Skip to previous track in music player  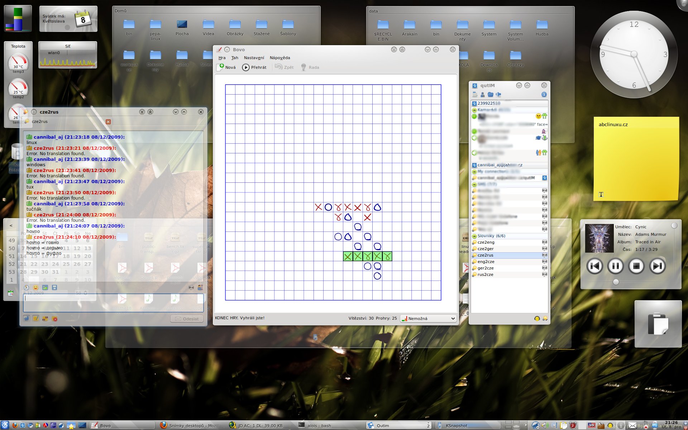(594, 266)
